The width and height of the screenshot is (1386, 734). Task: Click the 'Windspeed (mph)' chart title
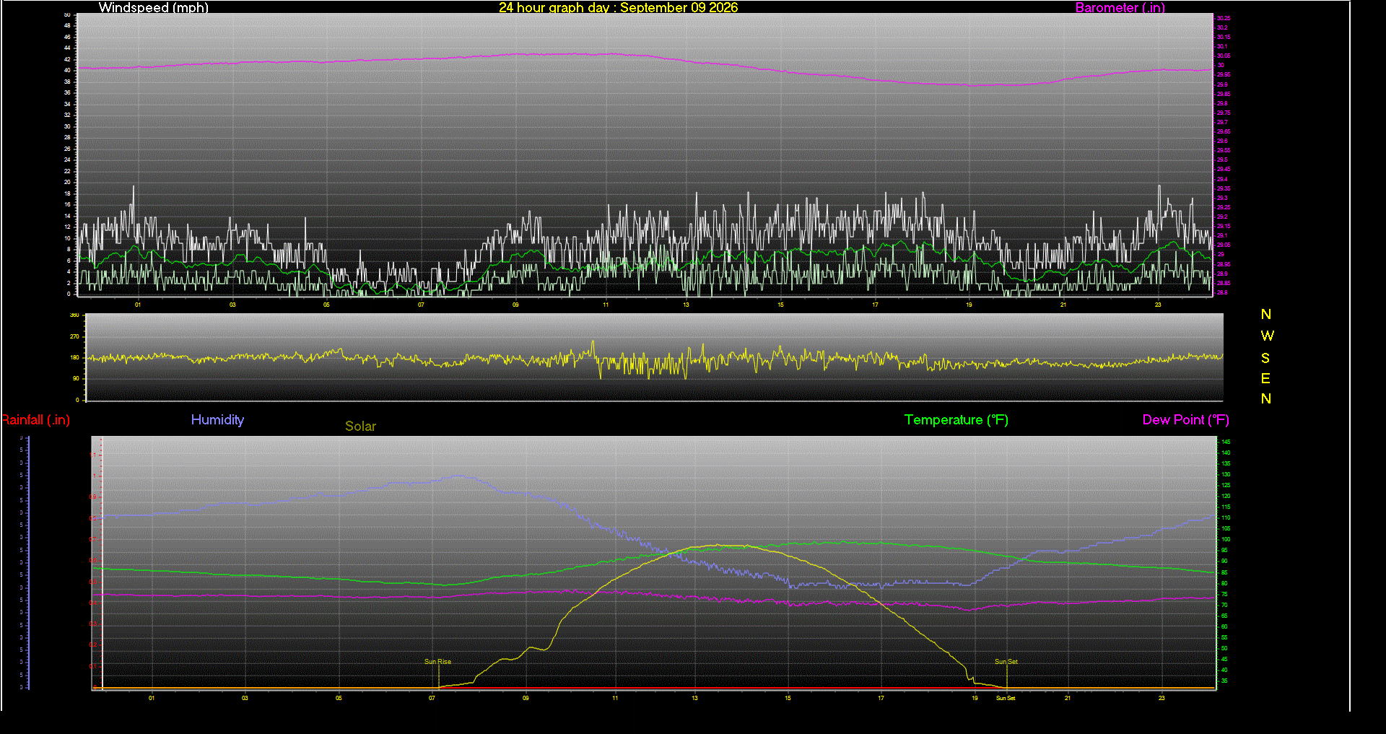(154, 7)
